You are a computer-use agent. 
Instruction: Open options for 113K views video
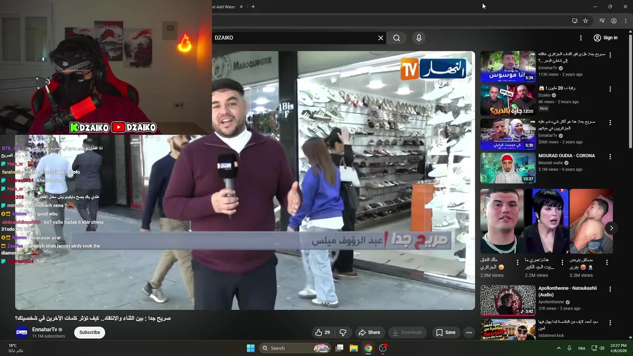pyautogui.click(x=610, y=55)
